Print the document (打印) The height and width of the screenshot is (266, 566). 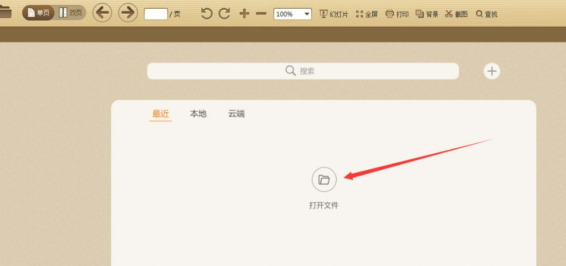pyautogui.click(x=397, y=14)
